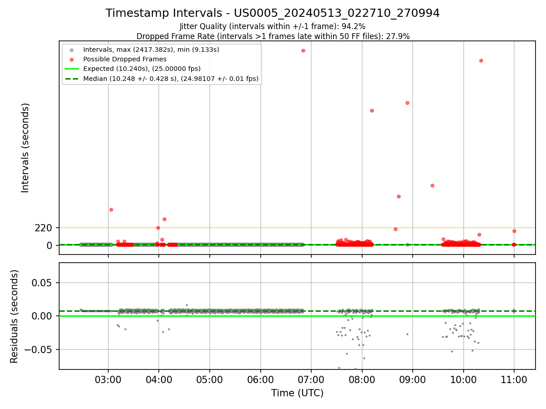Click the 'Time (UTC)' x-axis label
The image size is (546, 409).
coord(297,393)
